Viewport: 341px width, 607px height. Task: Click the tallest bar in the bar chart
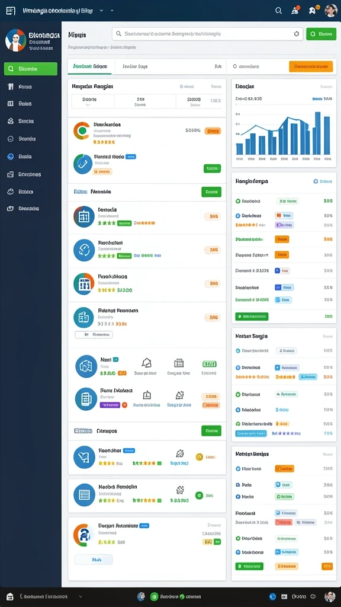click(318, 133)
